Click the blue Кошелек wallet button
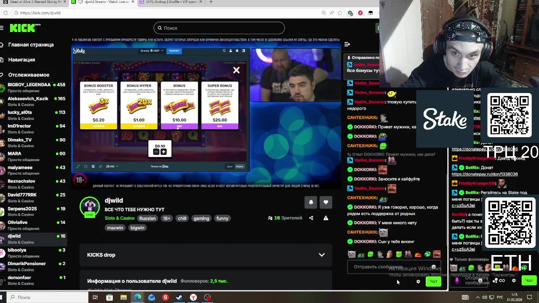 pyautogui.click(x=174, y=51)
